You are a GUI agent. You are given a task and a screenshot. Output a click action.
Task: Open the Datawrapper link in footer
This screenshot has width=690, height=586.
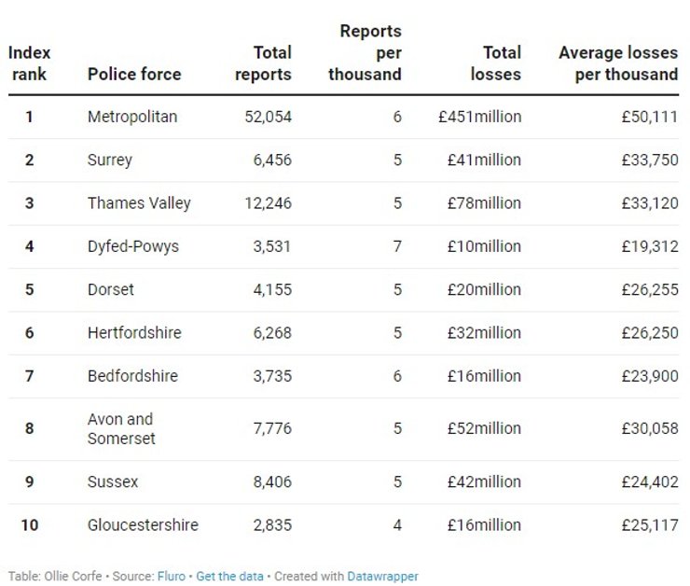[x=382, y=577]
